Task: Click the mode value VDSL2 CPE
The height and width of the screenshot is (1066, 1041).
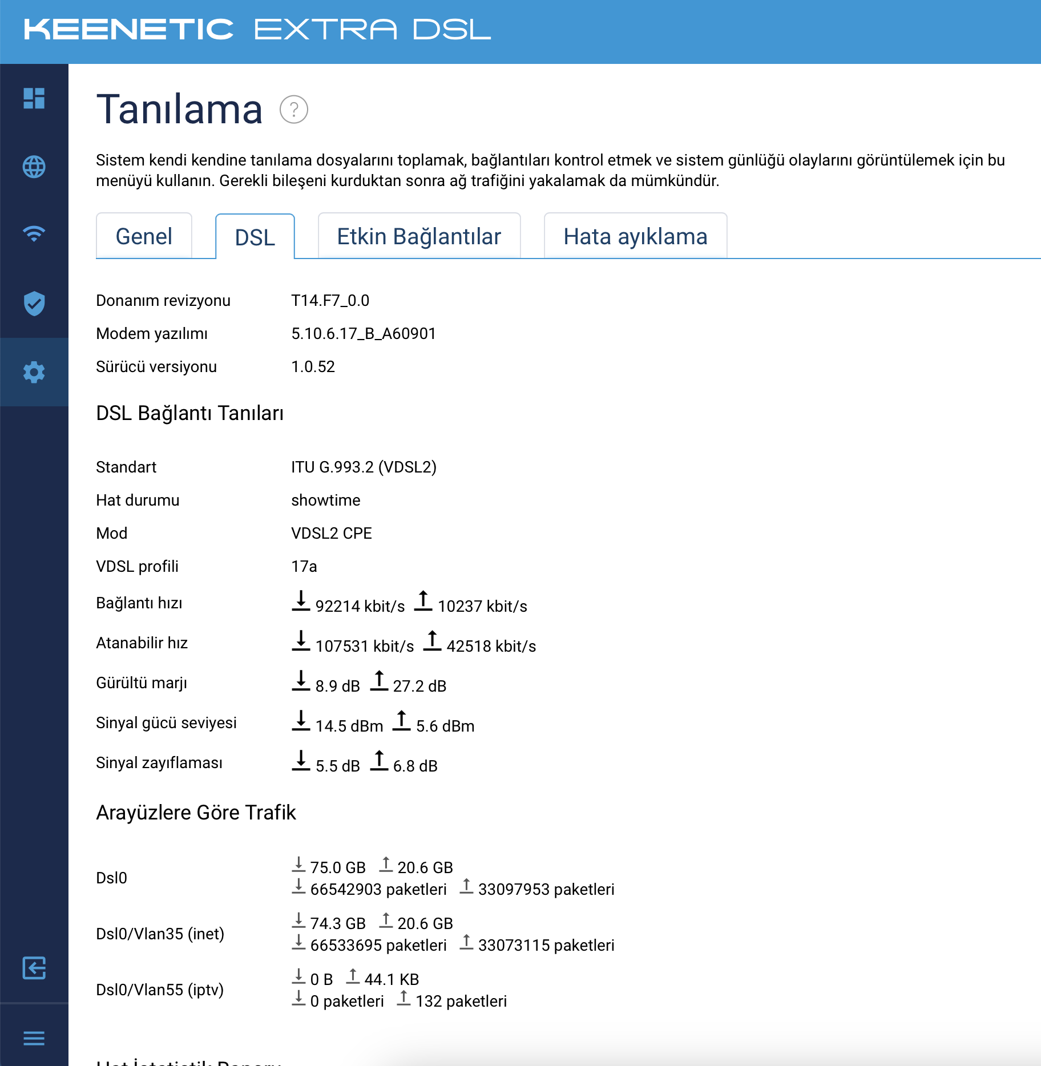Action: [332, 534]
